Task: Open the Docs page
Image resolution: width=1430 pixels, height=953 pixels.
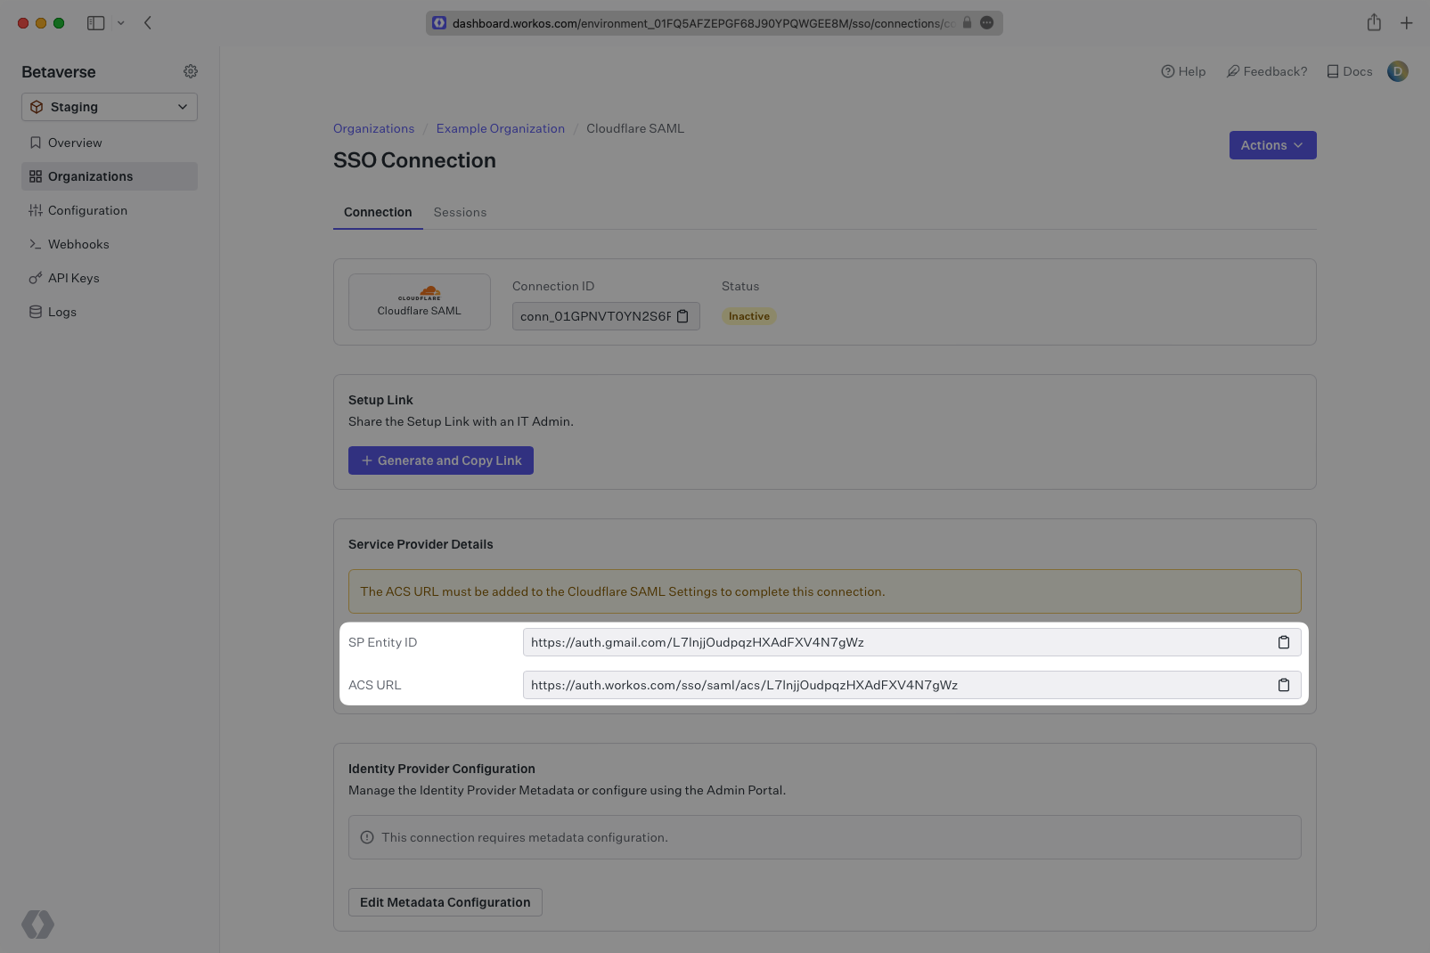Action: [x=1349, y=71]
